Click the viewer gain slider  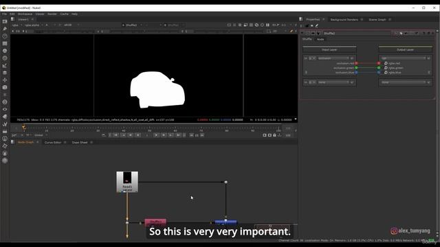click(x=65, y=31)
